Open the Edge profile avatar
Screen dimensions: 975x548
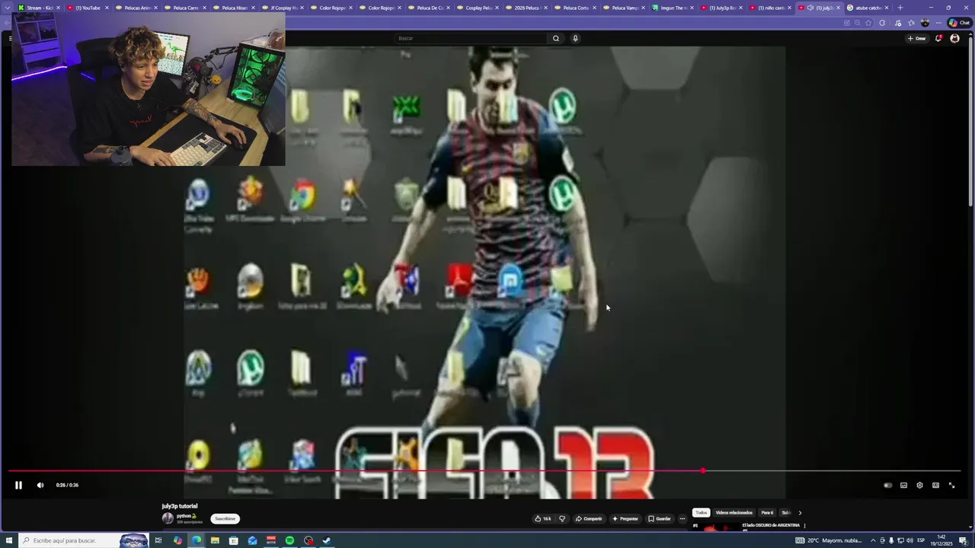(x=925, y=23)
